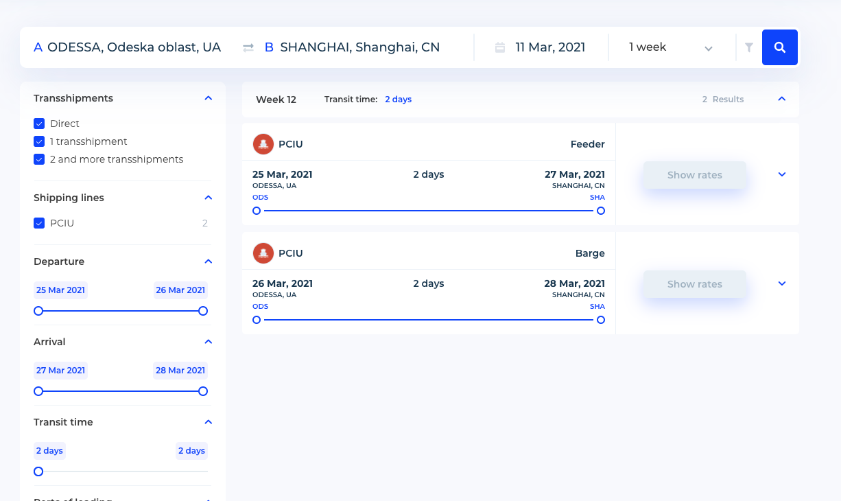Open the date field 11 Mar, 2021
Screen dimensions: 841x501
[x=550, y=47]
